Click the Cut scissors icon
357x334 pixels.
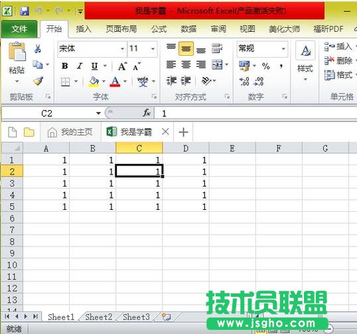click(38, 48)
